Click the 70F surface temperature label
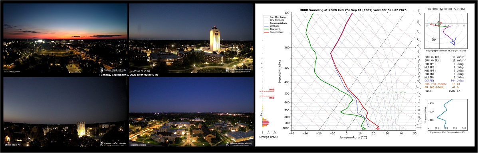 [x=377, y=129]
